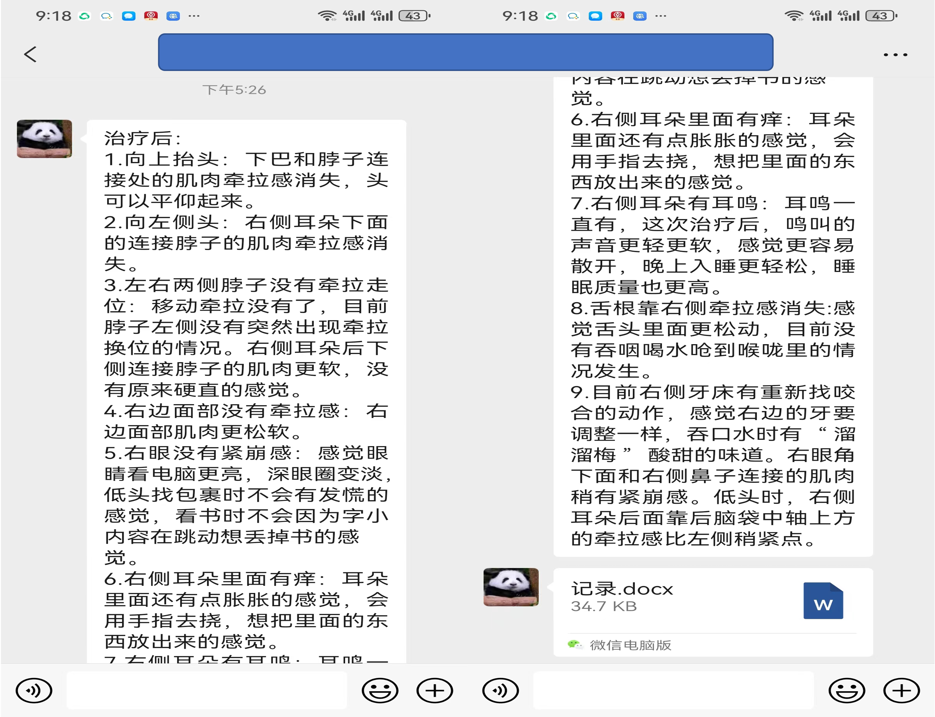Tap the left status bar wifi icon
935x717 pixels.
click(327, 16)
